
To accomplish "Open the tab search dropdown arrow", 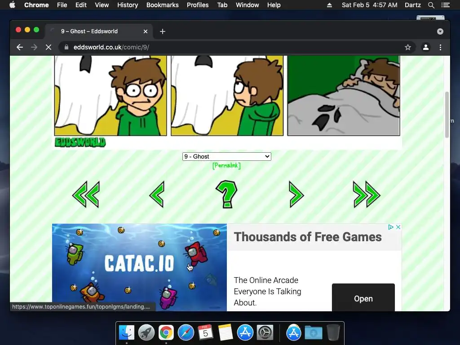I will pyautogui.click(x=440, y=31).
